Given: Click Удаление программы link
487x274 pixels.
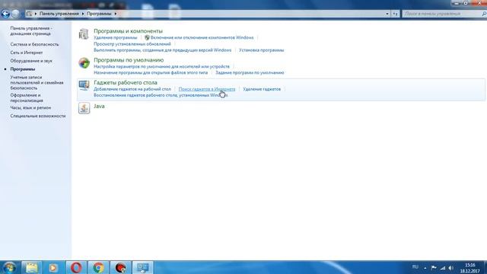Looking at the screenshot, I should click(115, 37).
